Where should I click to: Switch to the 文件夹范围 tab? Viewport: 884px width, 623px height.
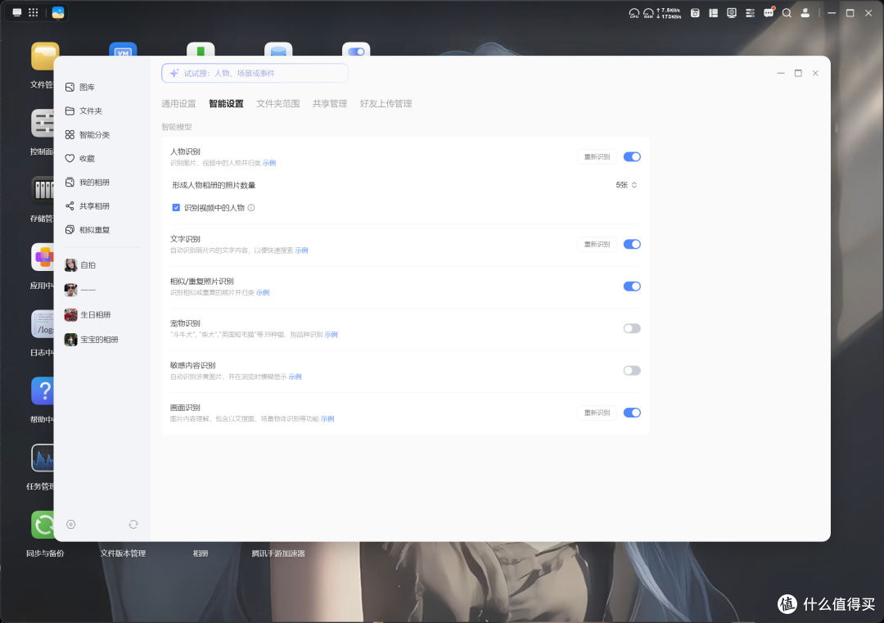[278, 104]
